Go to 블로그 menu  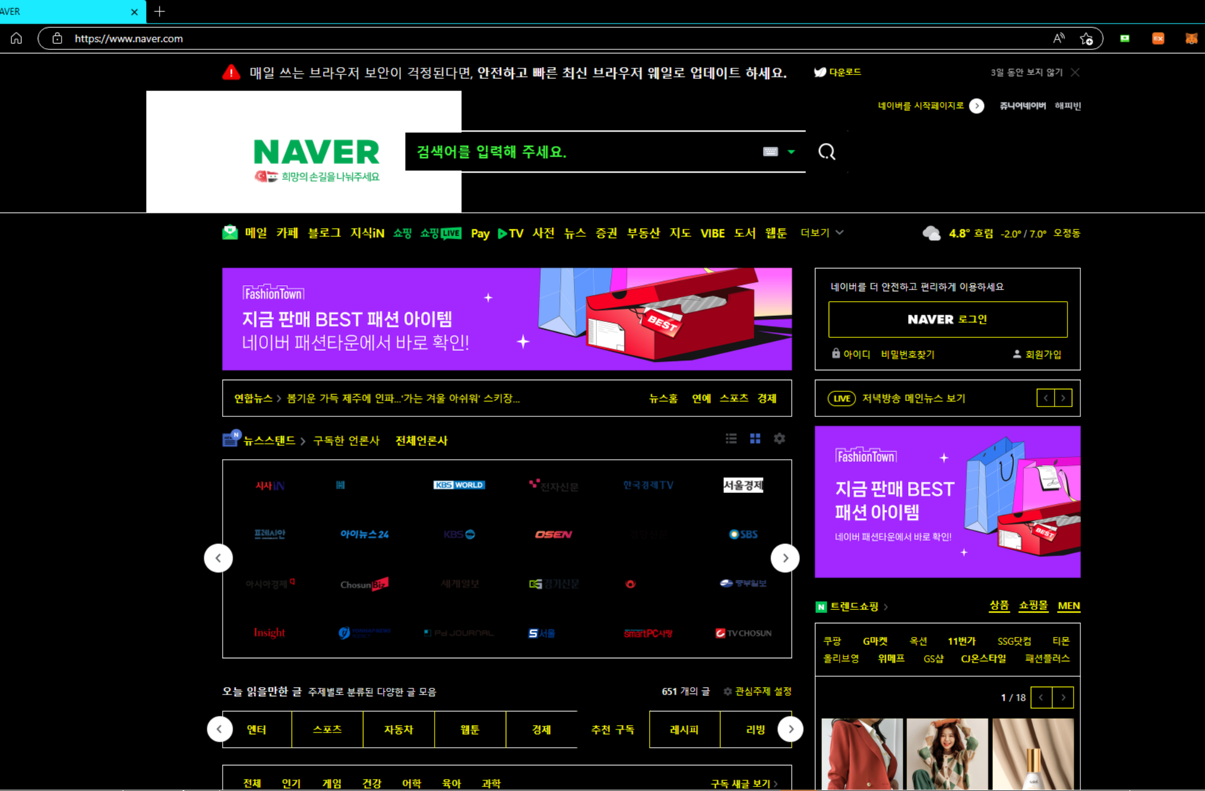(x=324, y=233)
